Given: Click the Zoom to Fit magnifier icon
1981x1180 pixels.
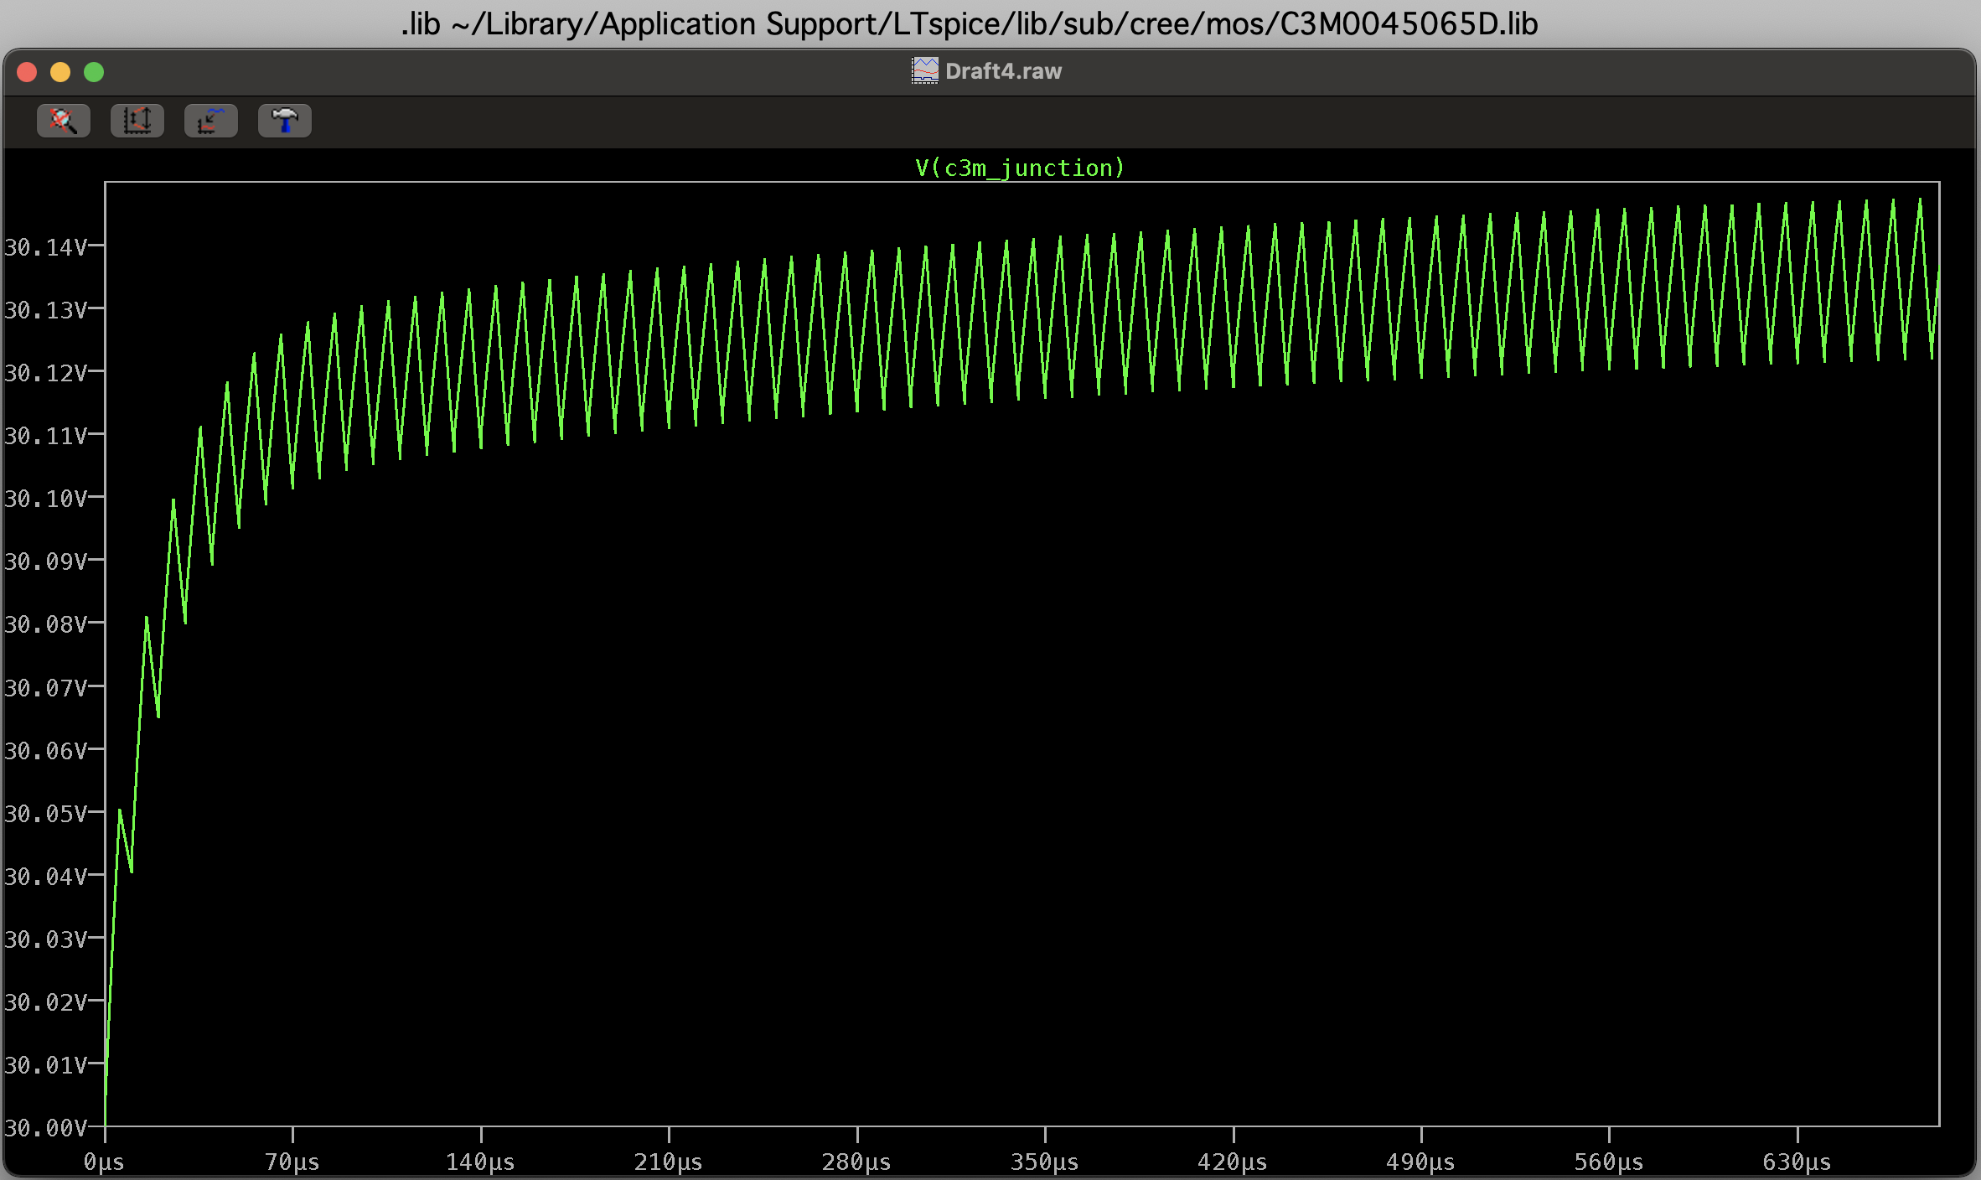Looking at the screenshot, I should pos(64,121).
